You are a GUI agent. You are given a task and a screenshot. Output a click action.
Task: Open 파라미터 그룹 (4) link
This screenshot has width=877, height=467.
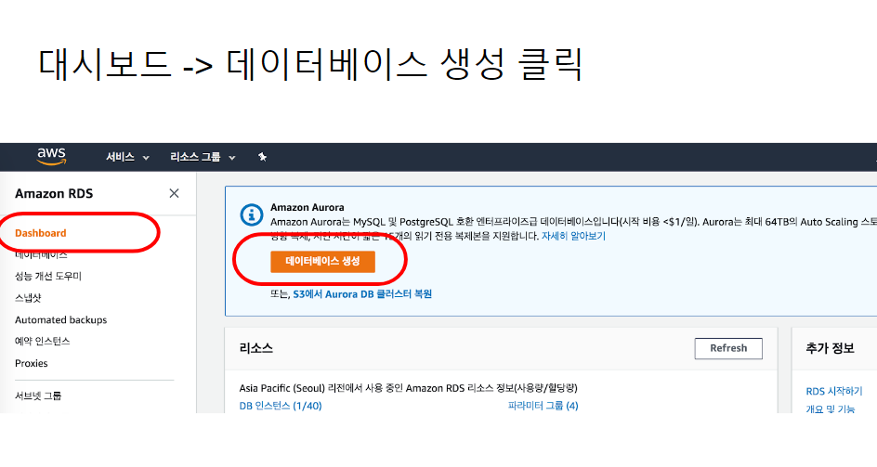pyautogui.click(x=543, y=406)
